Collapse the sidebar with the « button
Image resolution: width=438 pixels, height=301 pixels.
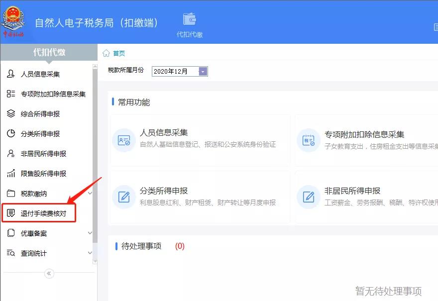(x=48, y=273)
